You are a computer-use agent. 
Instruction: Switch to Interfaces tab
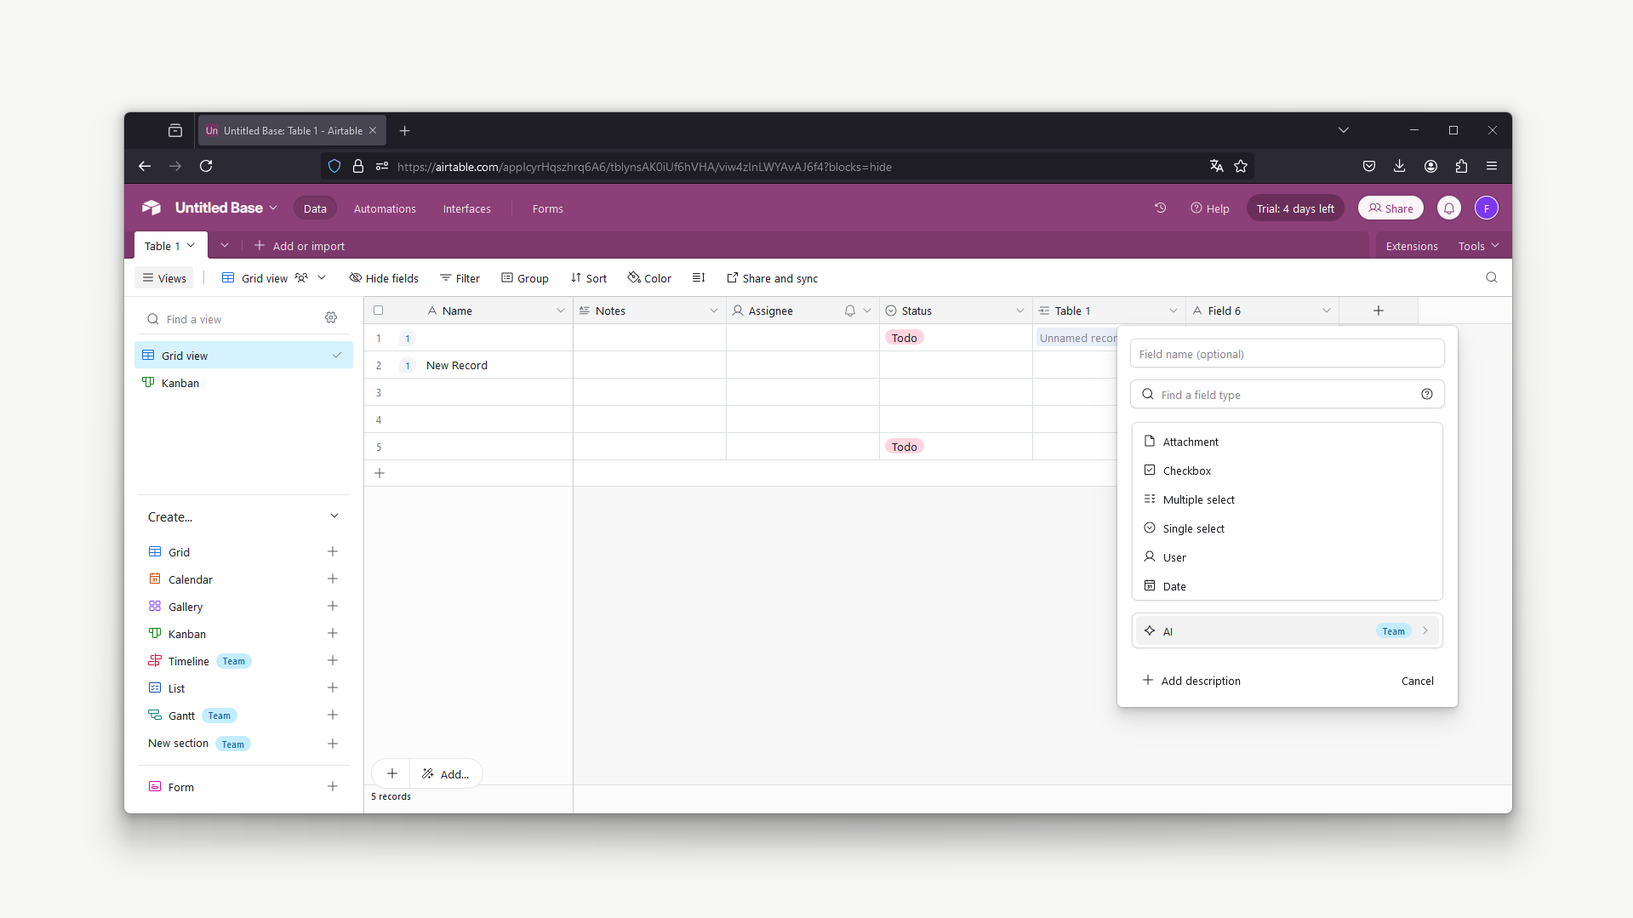(x=466, y=208)
